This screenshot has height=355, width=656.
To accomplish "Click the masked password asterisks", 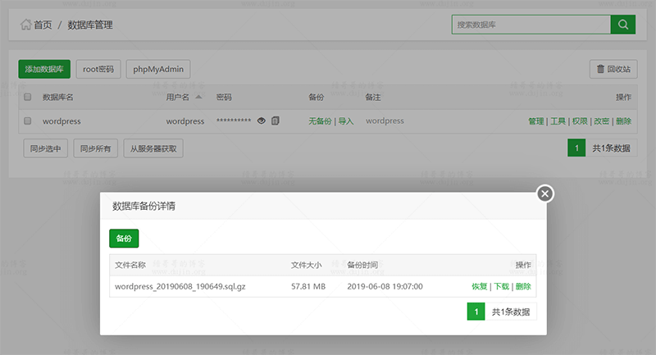I will (x=234, y=121).
